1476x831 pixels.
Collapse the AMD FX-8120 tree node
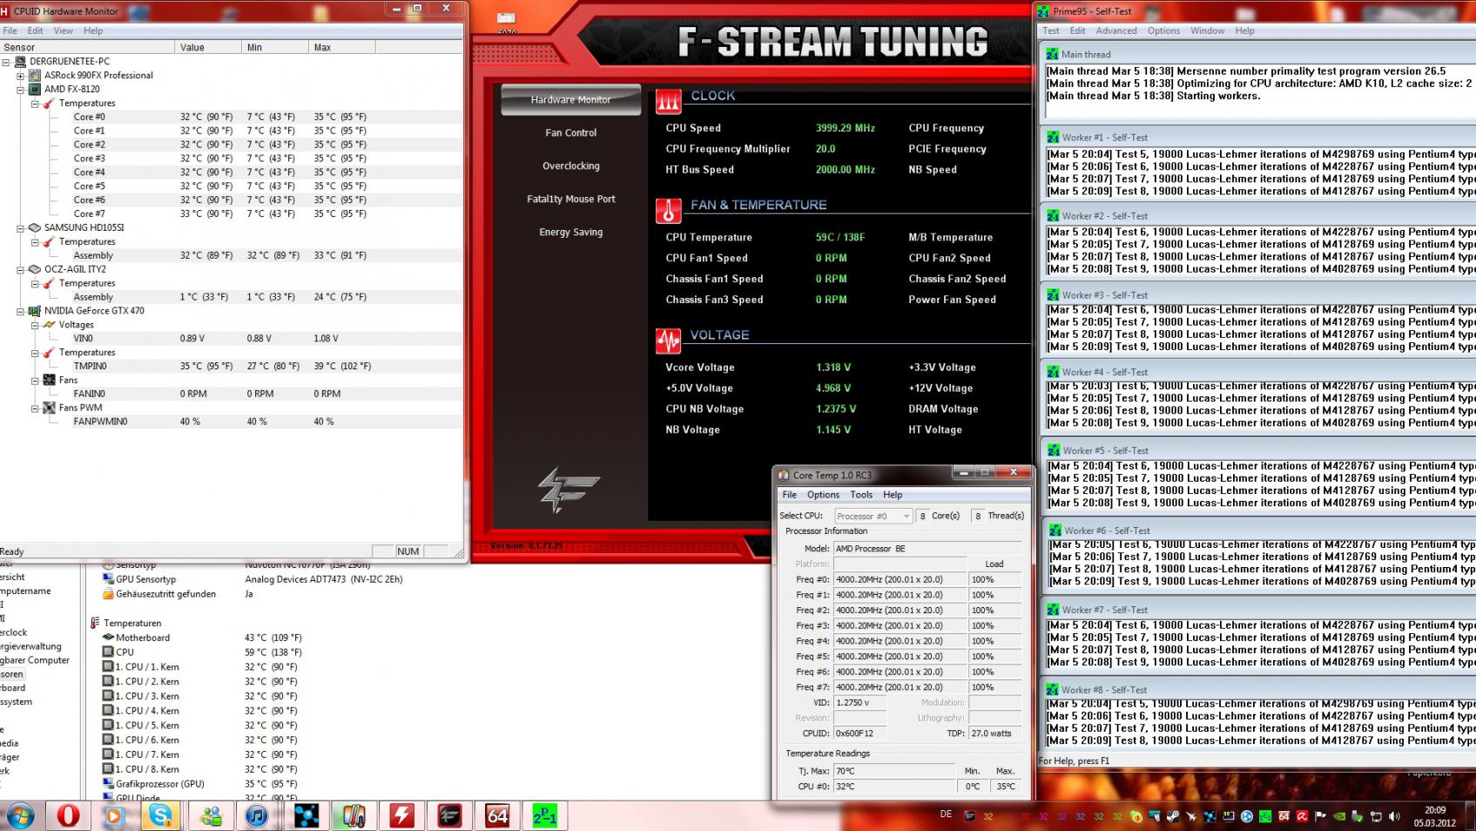20,90
